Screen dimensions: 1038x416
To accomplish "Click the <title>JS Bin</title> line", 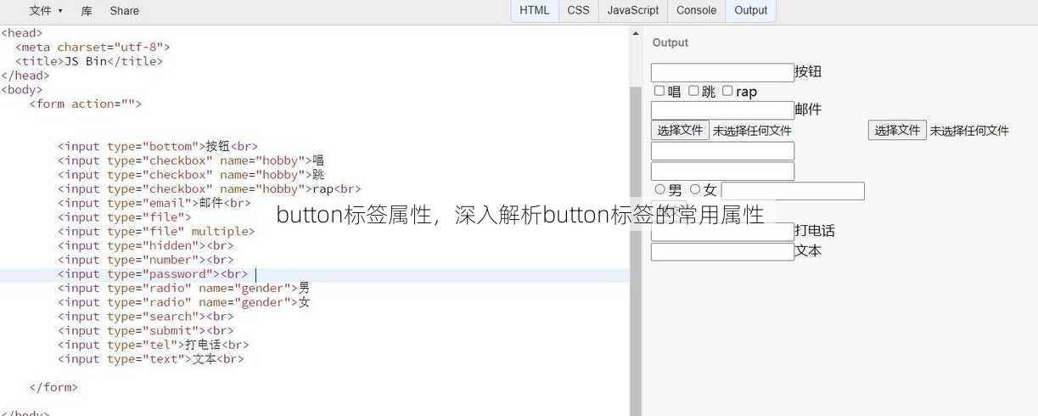I will point(88,61).
